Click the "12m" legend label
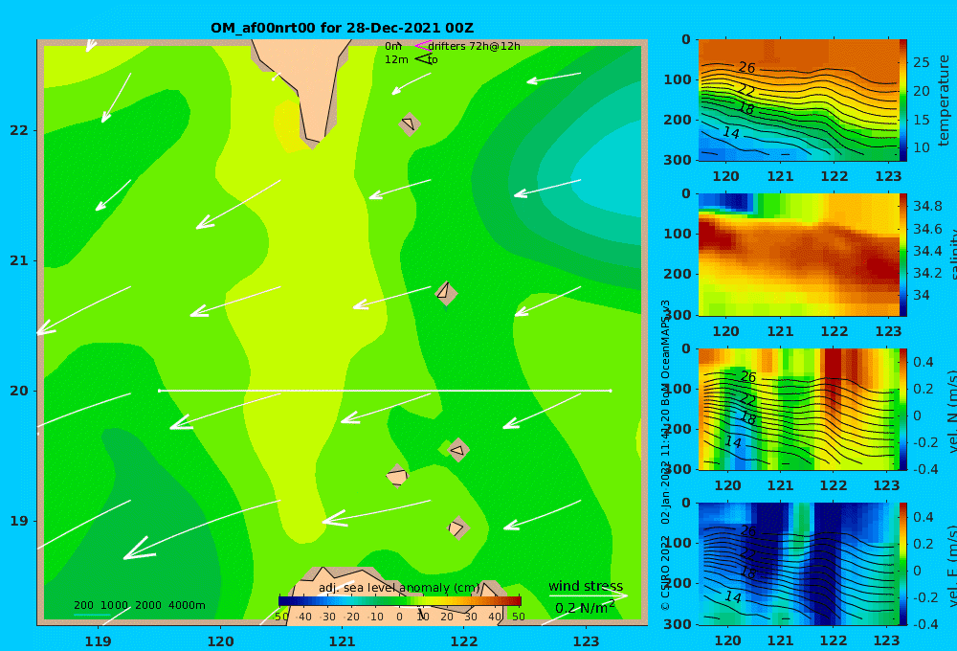The height and width of the screenshot is (651, 957). coord(396,59)
